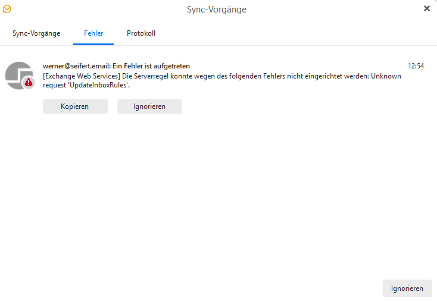The height and width of the screenshot is (301, 437).
Task: Select the 'Ein Fehler ist aufgetreten' heading
Action: (151, 66)
